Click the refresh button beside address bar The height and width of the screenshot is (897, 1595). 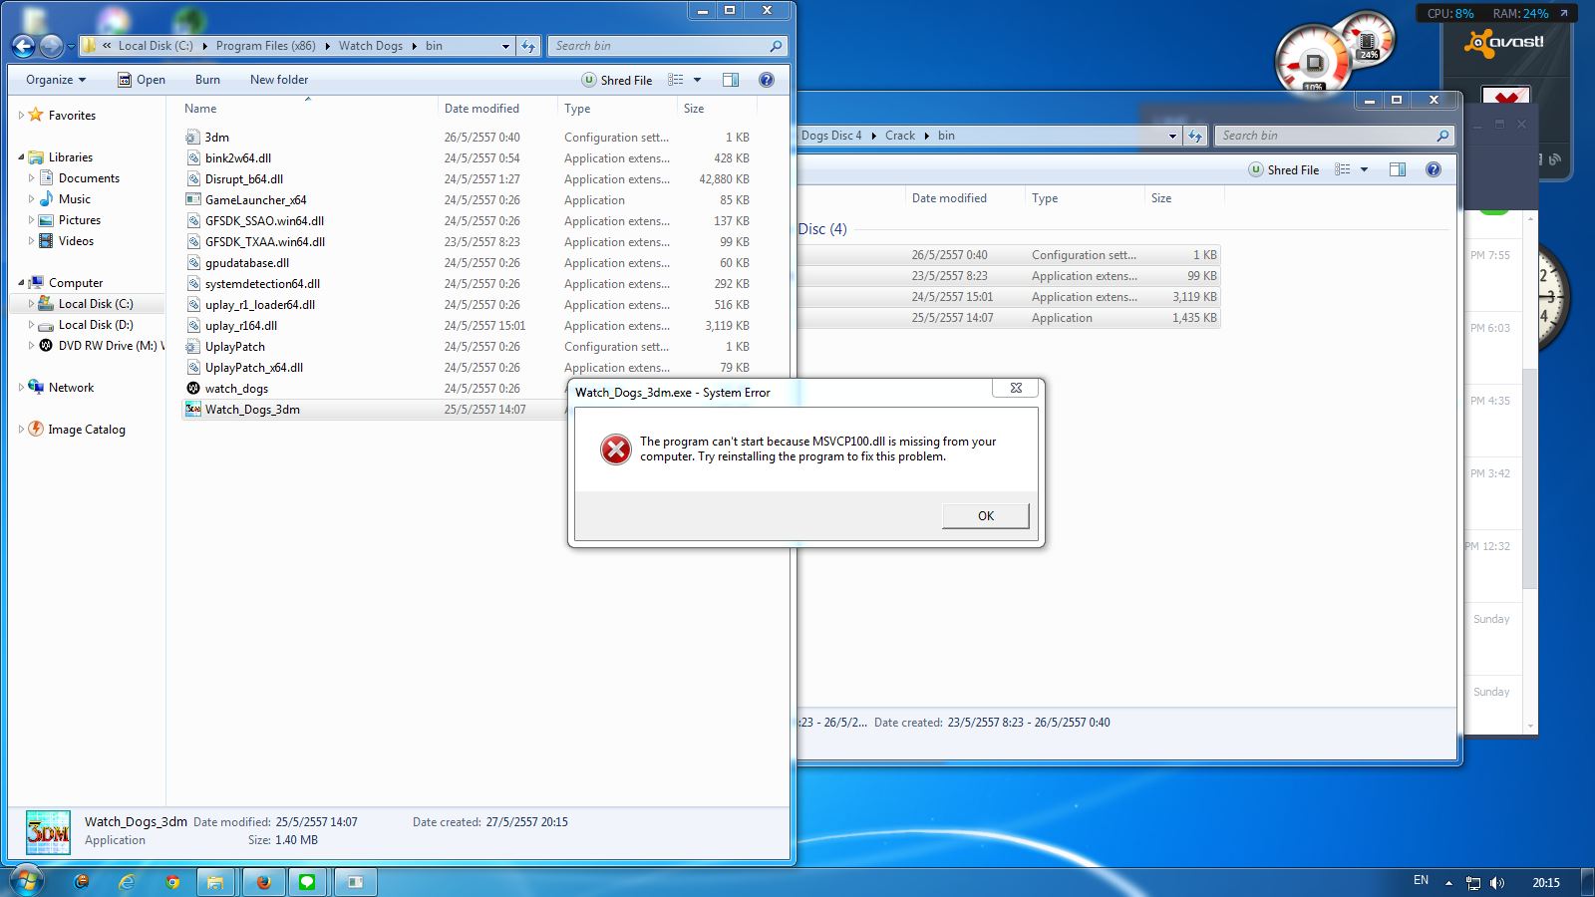[x=528, y=46]
